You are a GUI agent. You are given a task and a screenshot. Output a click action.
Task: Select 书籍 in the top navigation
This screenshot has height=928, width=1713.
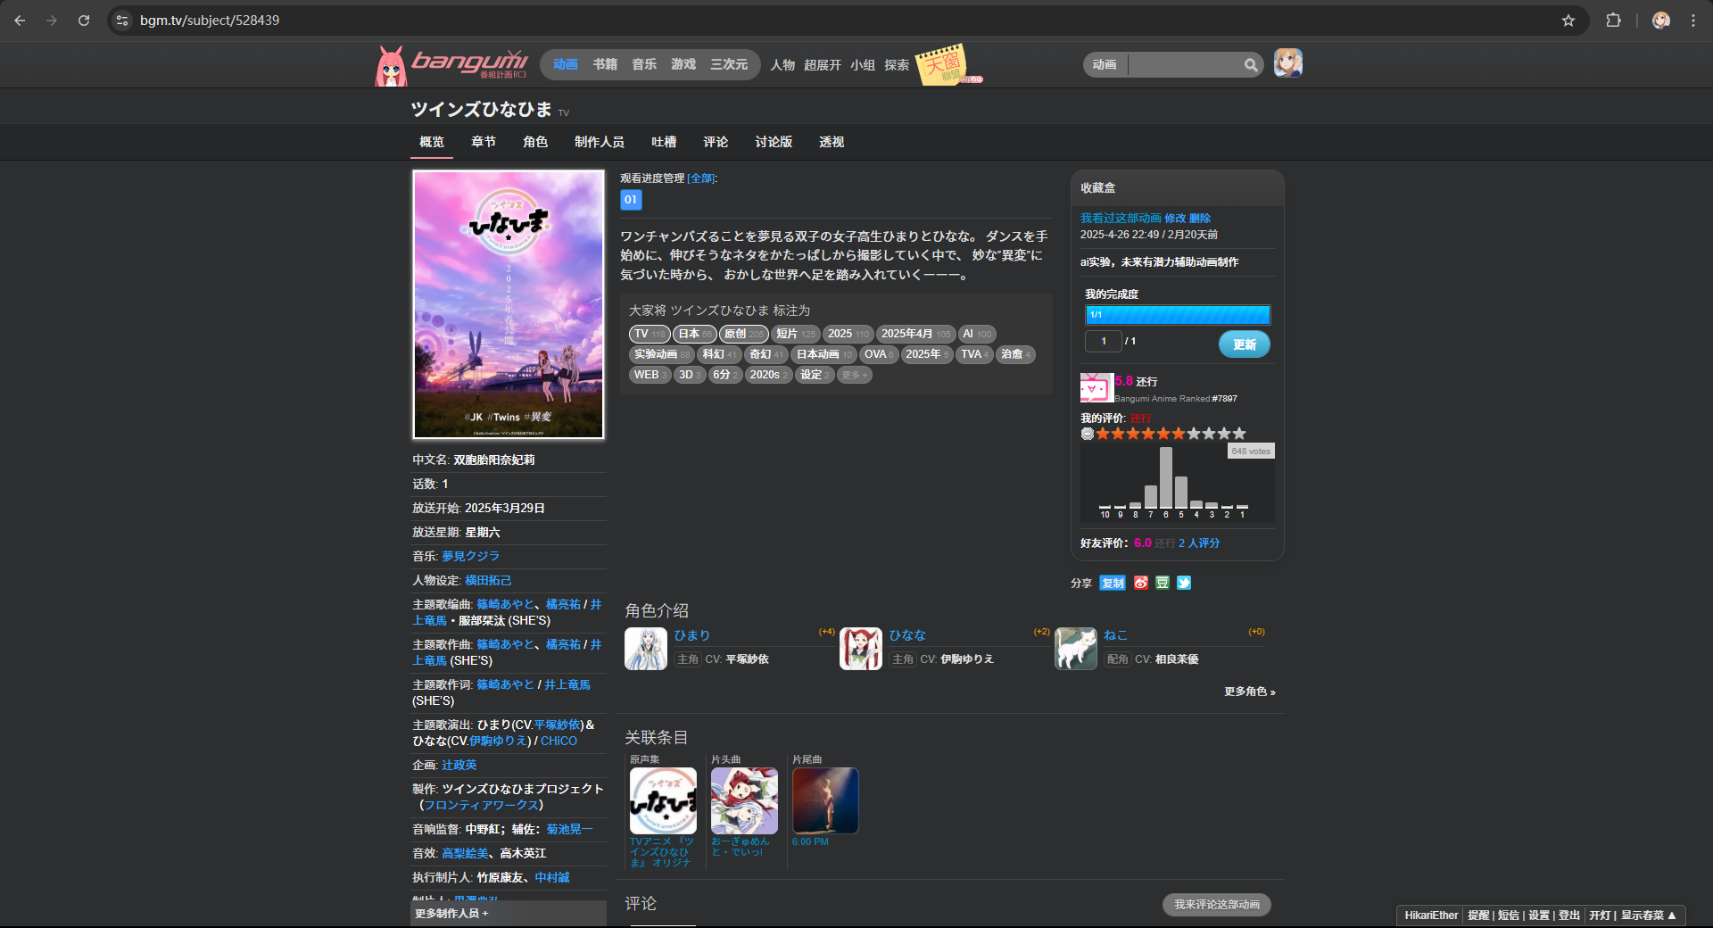click(605, 64)
